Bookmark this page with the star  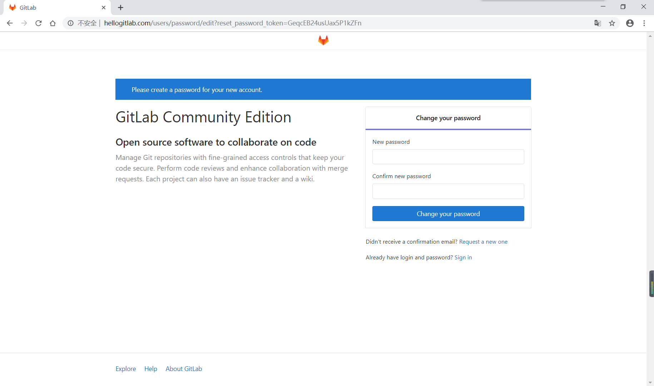(612, 23)
